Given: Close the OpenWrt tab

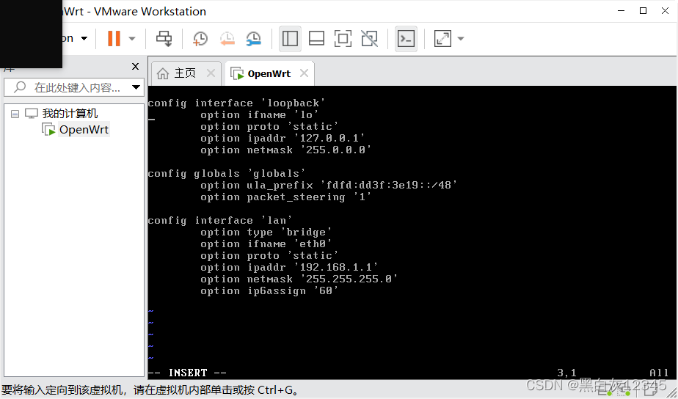Looking at the screenshot, I should [x=304, y=73].
